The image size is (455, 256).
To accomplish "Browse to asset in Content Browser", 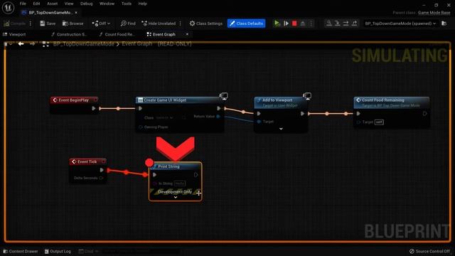I will (73, 23).
